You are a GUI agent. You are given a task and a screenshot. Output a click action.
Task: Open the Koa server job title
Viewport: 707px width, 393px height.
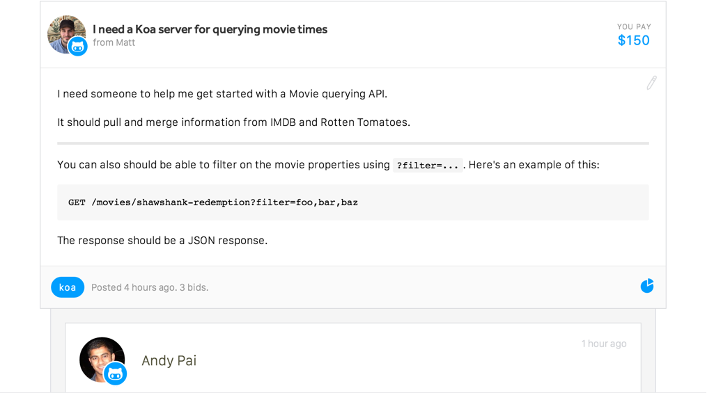210,29
